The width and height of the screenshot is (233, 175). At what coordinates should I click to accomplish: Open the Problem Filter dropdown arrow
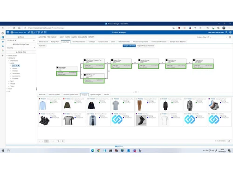[226, 37]
